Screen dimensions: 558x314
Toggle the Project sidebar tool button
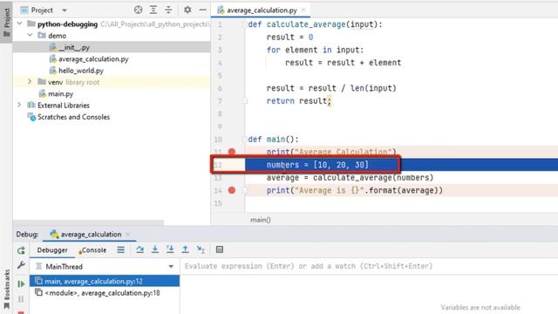pos(6,22)
